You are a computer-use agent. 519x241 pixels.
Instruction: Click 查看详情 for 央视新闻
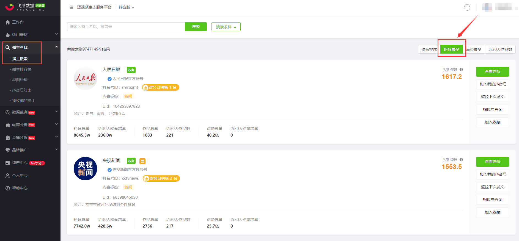pyautogui.click(x=492, y=162)
